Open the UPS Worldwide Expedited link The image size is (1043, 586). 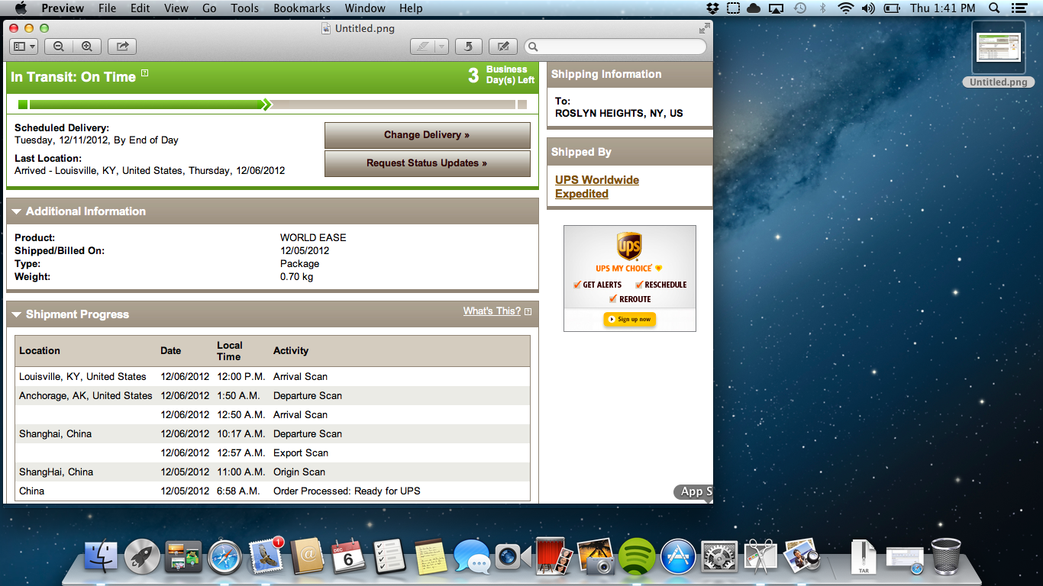[x=597, y=187]
